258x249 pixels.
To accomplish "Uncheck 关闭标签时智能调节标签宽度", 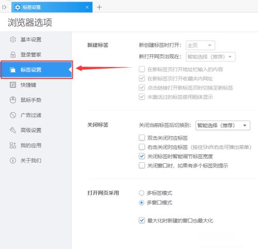I will (142, 156).
